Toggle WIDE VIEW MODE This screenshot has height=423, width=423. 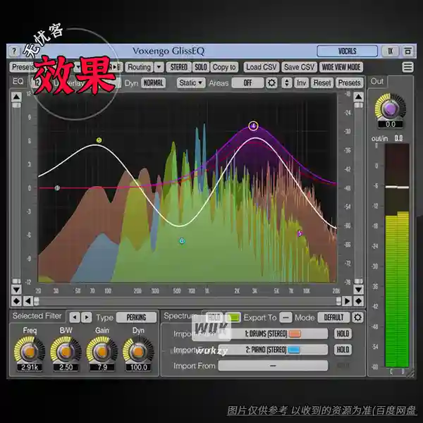(341, 67)
